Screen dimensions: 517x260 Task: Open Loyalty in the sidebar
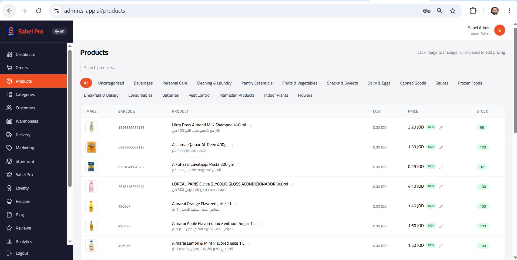click(x=33, y=188)
